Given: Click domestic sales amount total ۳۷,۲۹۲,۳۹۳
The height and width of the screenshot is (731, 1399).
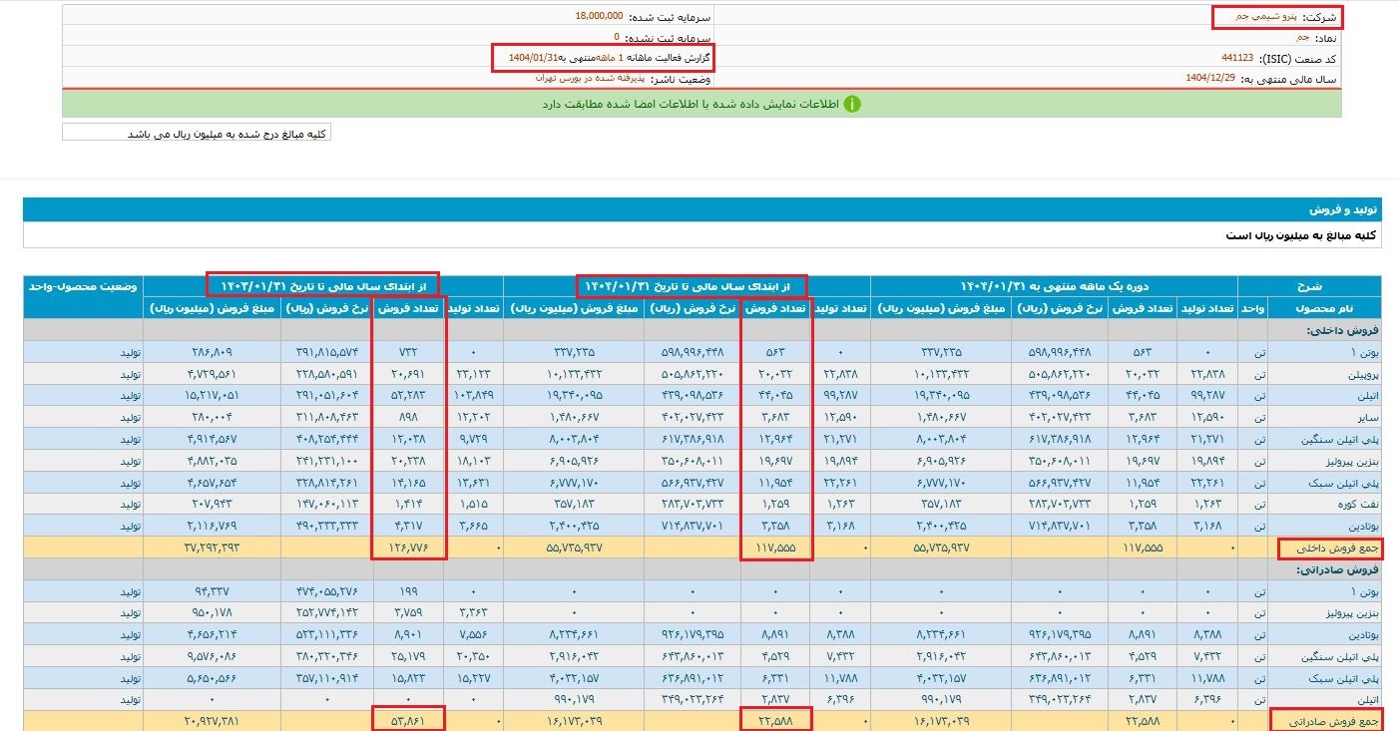Looking at the screenshot, I should (x=212, y=547).
